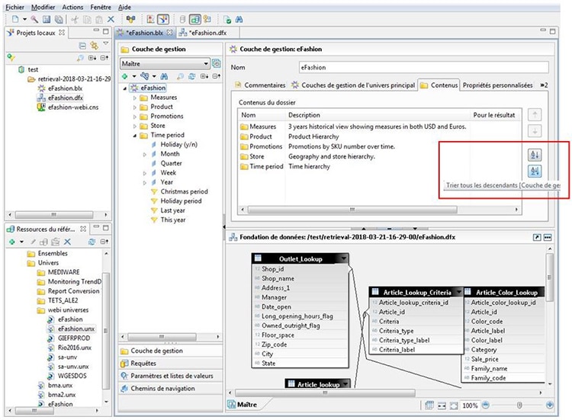The width and height of the screenshot is (572, 420).
Task: Open the Actions menu
Action: 72,7
